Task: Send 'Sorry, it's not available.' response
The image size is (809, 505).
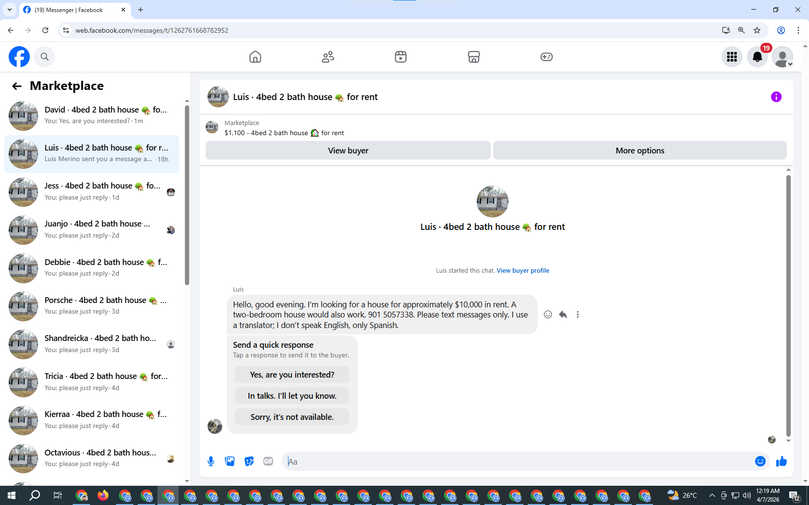Action: [x=292, y=417]
